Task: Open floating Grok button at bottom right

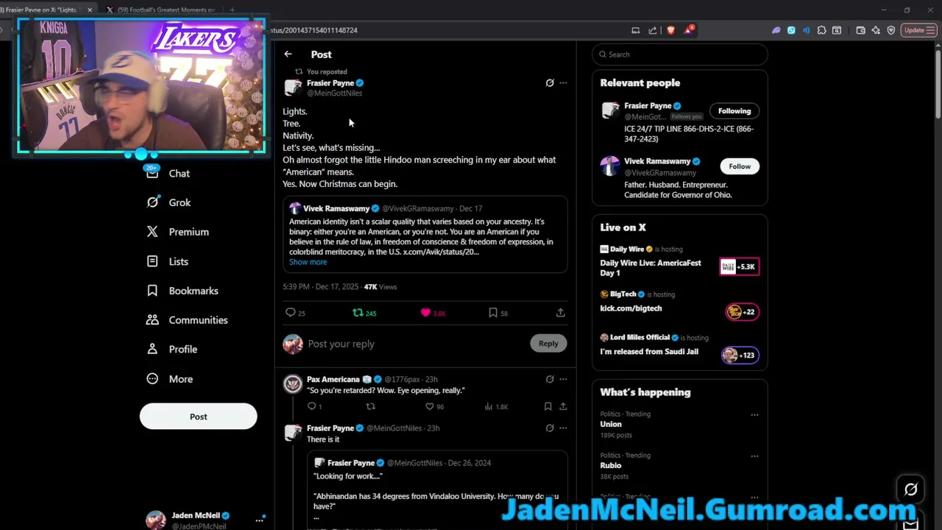Action: 911,490
